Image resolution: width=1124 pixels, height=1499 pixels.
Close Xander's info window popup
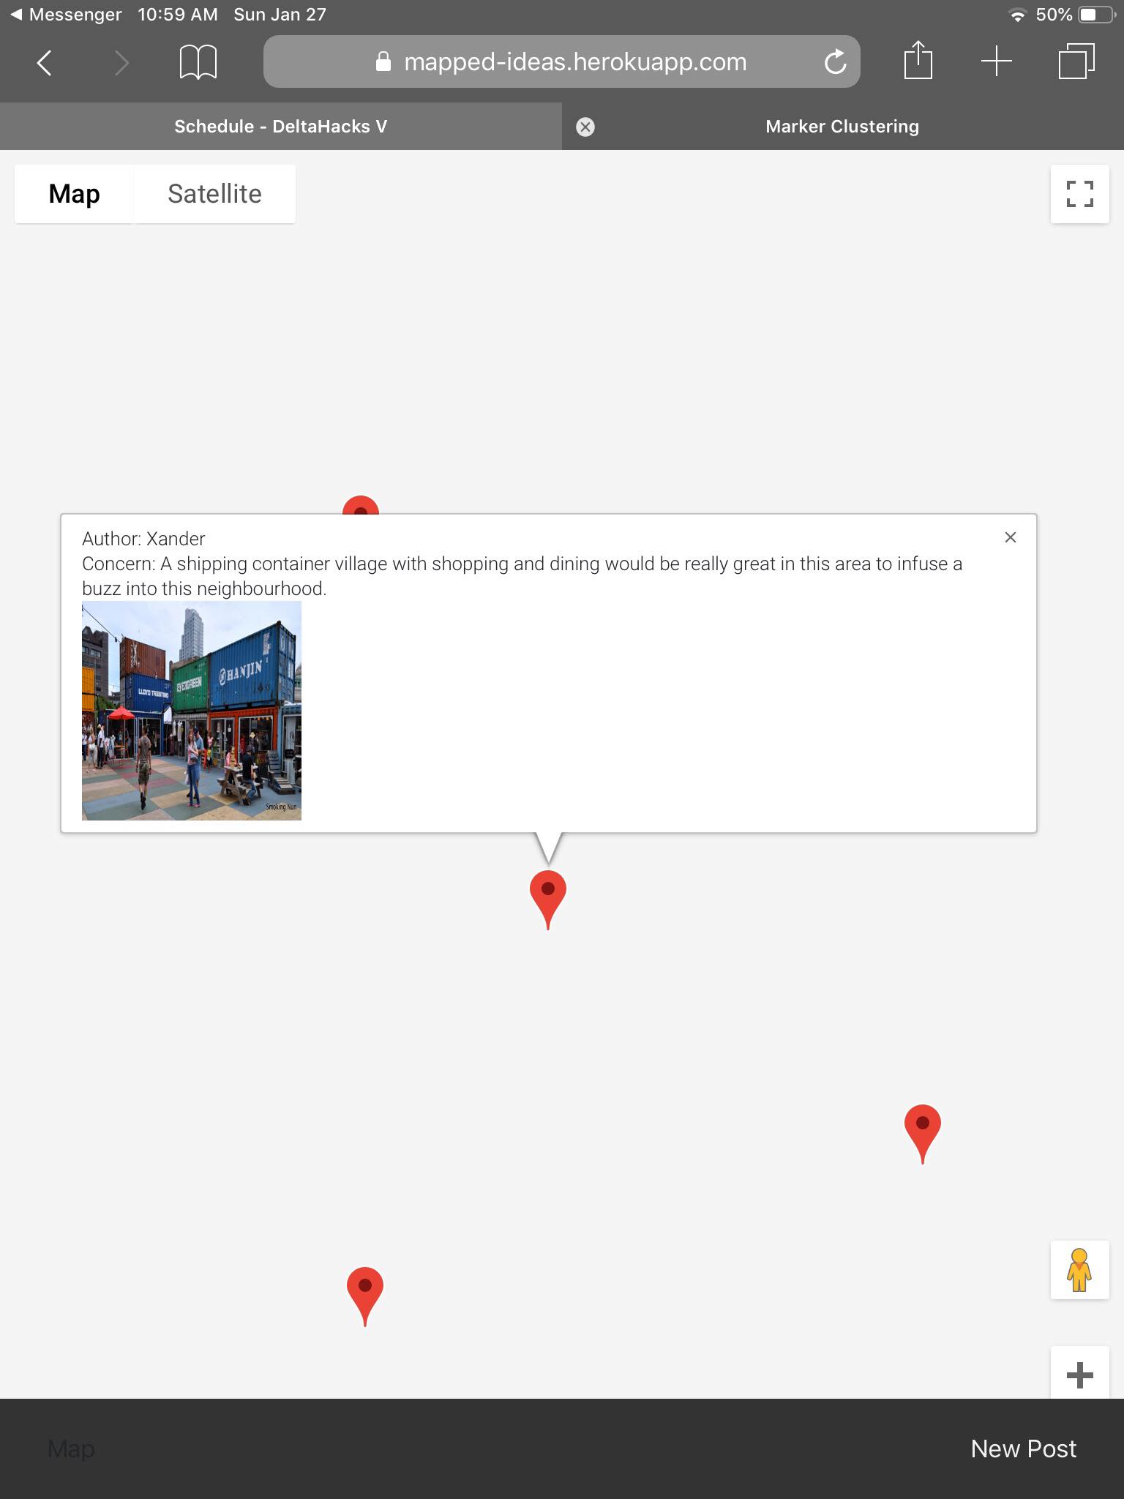[x=1011, y=537]
